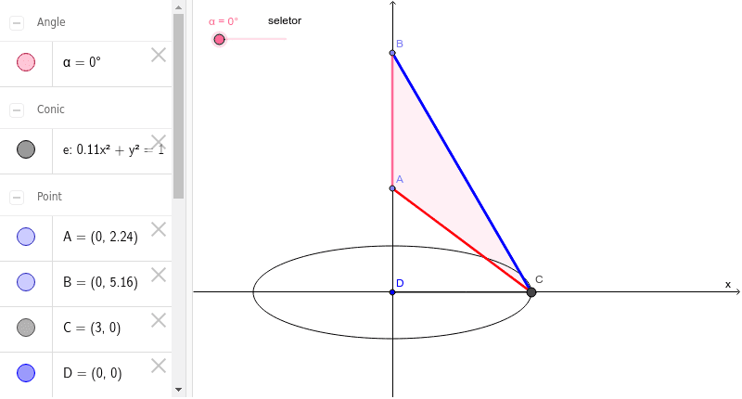The height and width of the screenshot is (399, 742).
Task: Toggle visibility of point C
Action: coord(26,328)
